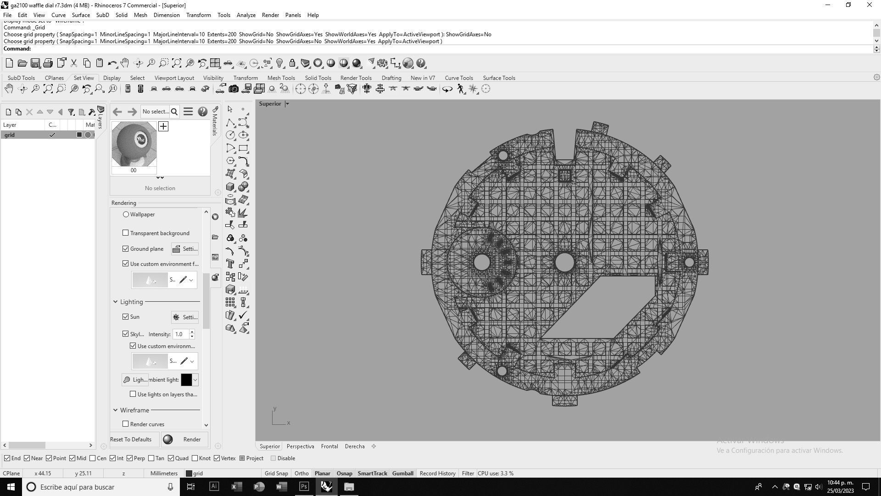Click the Print icon in main toolbar
This screenshot has width=881, height=496.
(48, 63)
